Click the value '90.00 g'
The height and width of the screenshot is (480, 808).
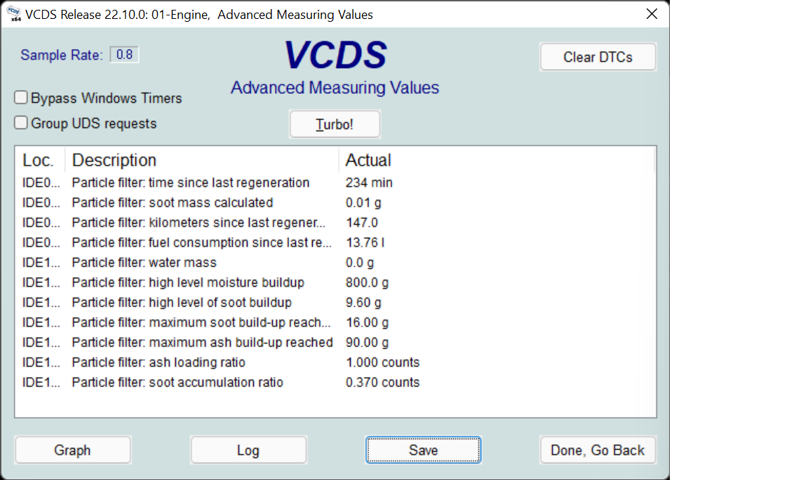(x=367, y=343)
